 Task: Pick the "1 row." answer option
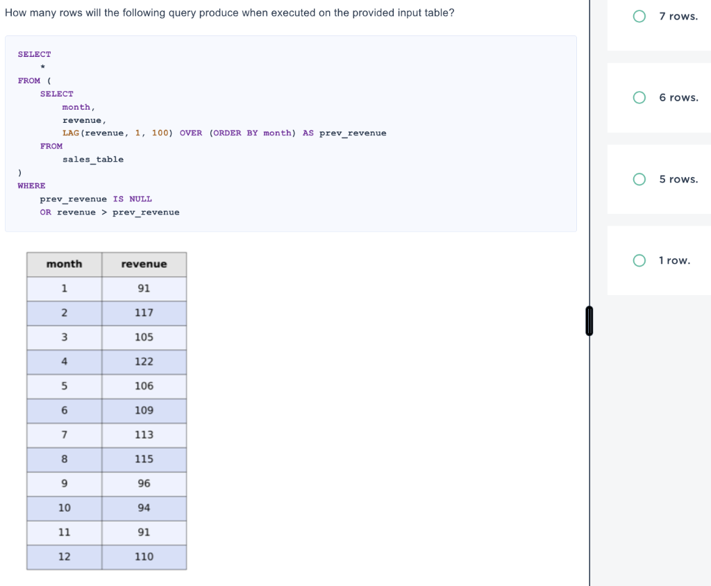tap(639, 260)
